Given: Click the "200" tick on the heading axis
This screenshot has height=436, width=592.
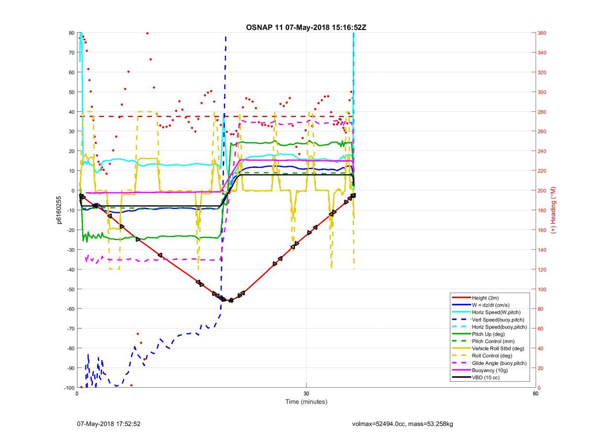Looking at the screenshot, I should [542, 191].
